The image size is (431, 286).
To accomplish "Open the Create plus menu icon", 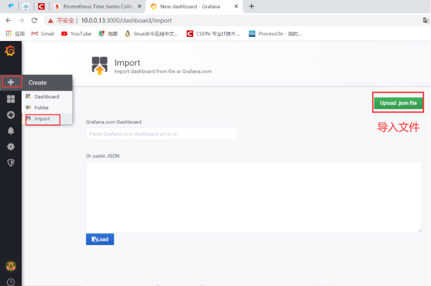I will 11,82.
